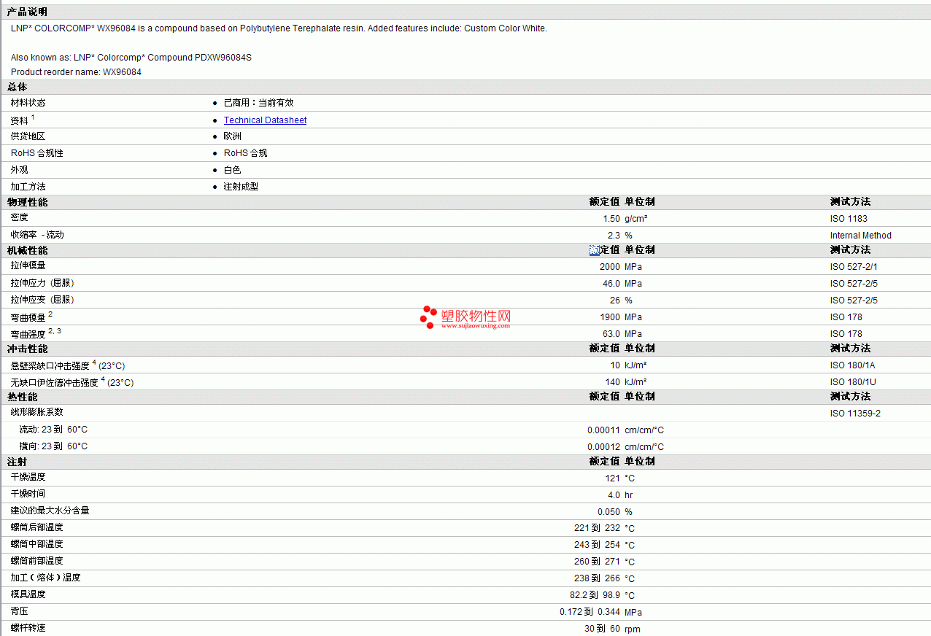Click the expansion value 0.00011
931x636 pixels.
[x=603, y=430]
